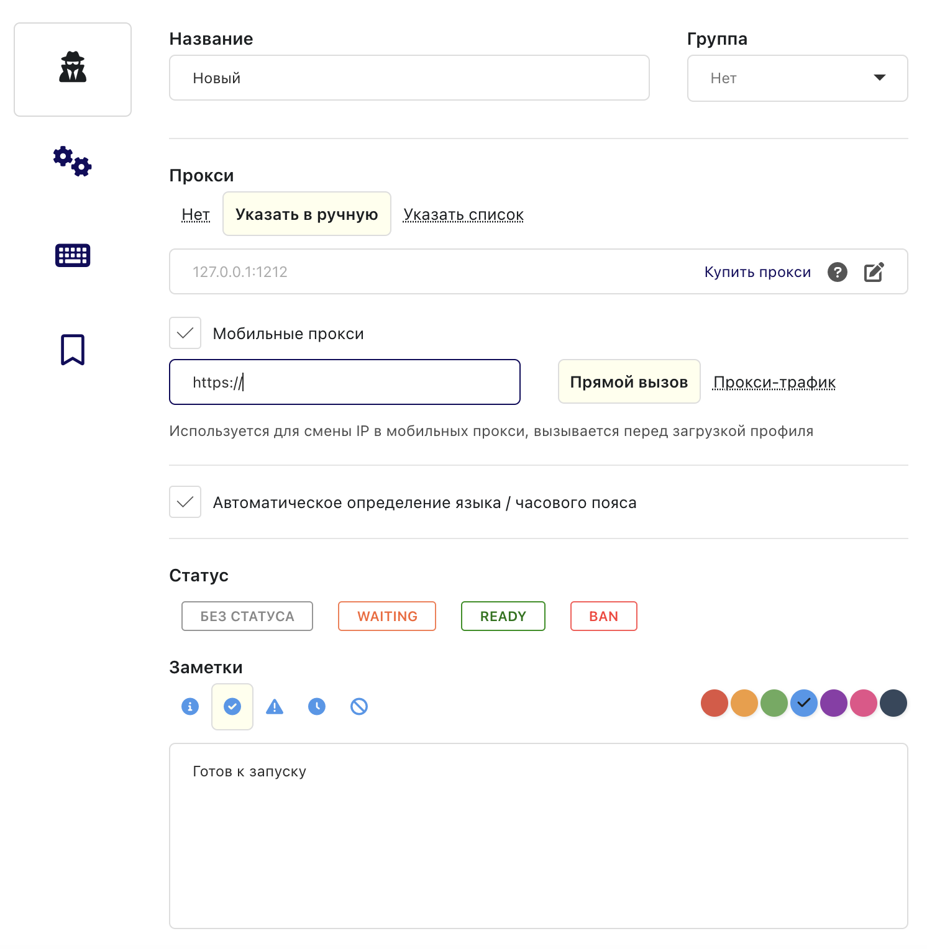Switch to Прокси-трафик mode tab
Screen dimensions: 927x949
click(x=774, y=382)
